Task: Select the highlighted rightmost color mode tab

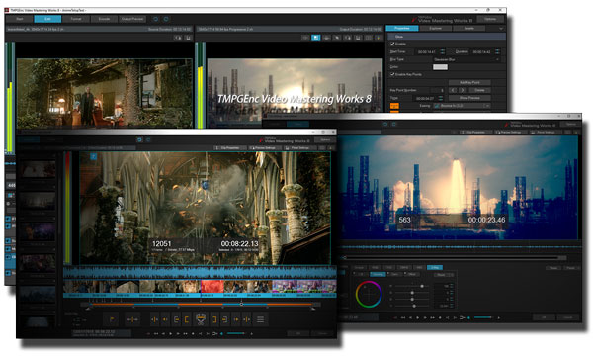Action: [x=435, y=267]
